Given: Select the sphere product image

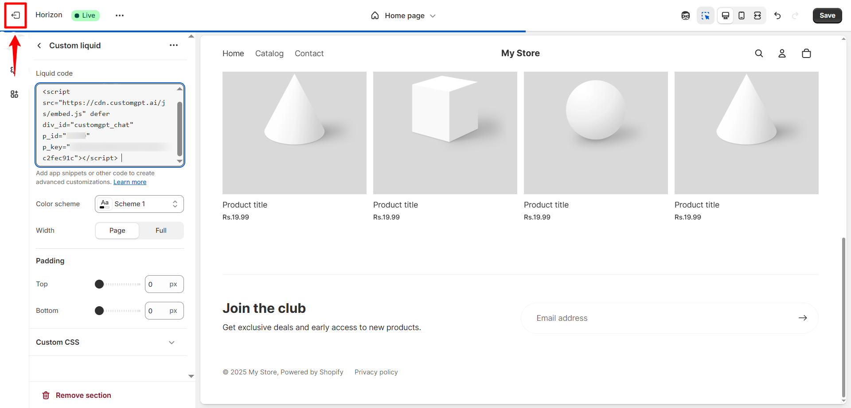Looking at the screenshot, I should 596,133.
